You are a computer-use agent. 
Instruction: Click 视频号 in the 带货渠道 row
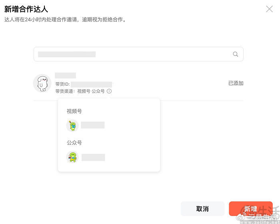click(x=84, y=91)
